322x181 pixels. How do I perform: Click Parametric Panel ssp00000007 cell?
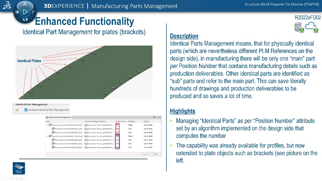pyautogui.click(x=100, y=132)
